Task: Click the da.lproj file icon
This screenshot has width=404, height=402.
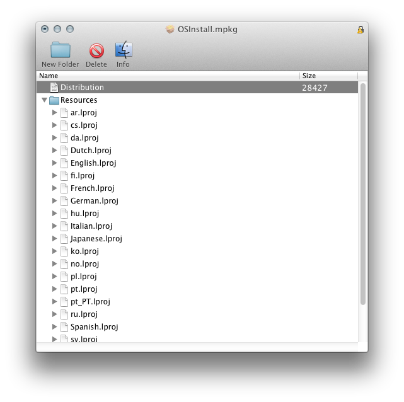Action: click(x=64, y=138)
